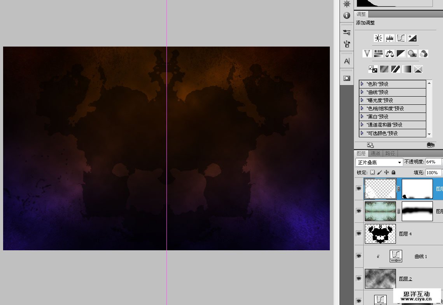
Task: Hide the 图层 2 layer
Action: (359, 279)
